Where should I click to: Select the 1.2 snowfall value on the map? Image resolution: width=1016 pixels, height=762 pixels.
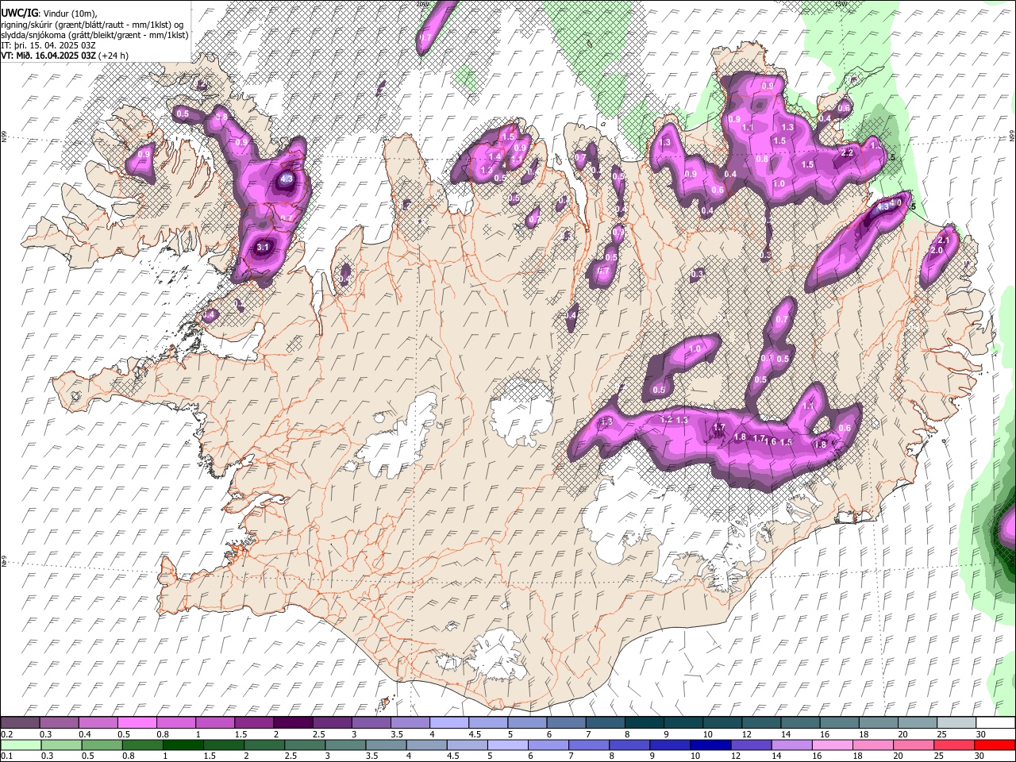666,419
